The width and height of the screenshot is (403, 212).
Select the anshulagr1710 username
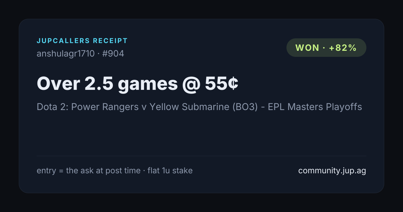pyautogui.click(x=65, y=54)
